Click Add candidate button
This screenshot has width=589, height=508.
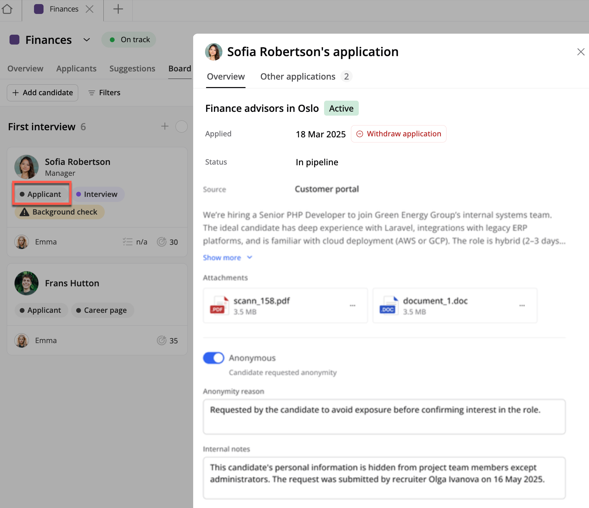(x=43, y=93)
